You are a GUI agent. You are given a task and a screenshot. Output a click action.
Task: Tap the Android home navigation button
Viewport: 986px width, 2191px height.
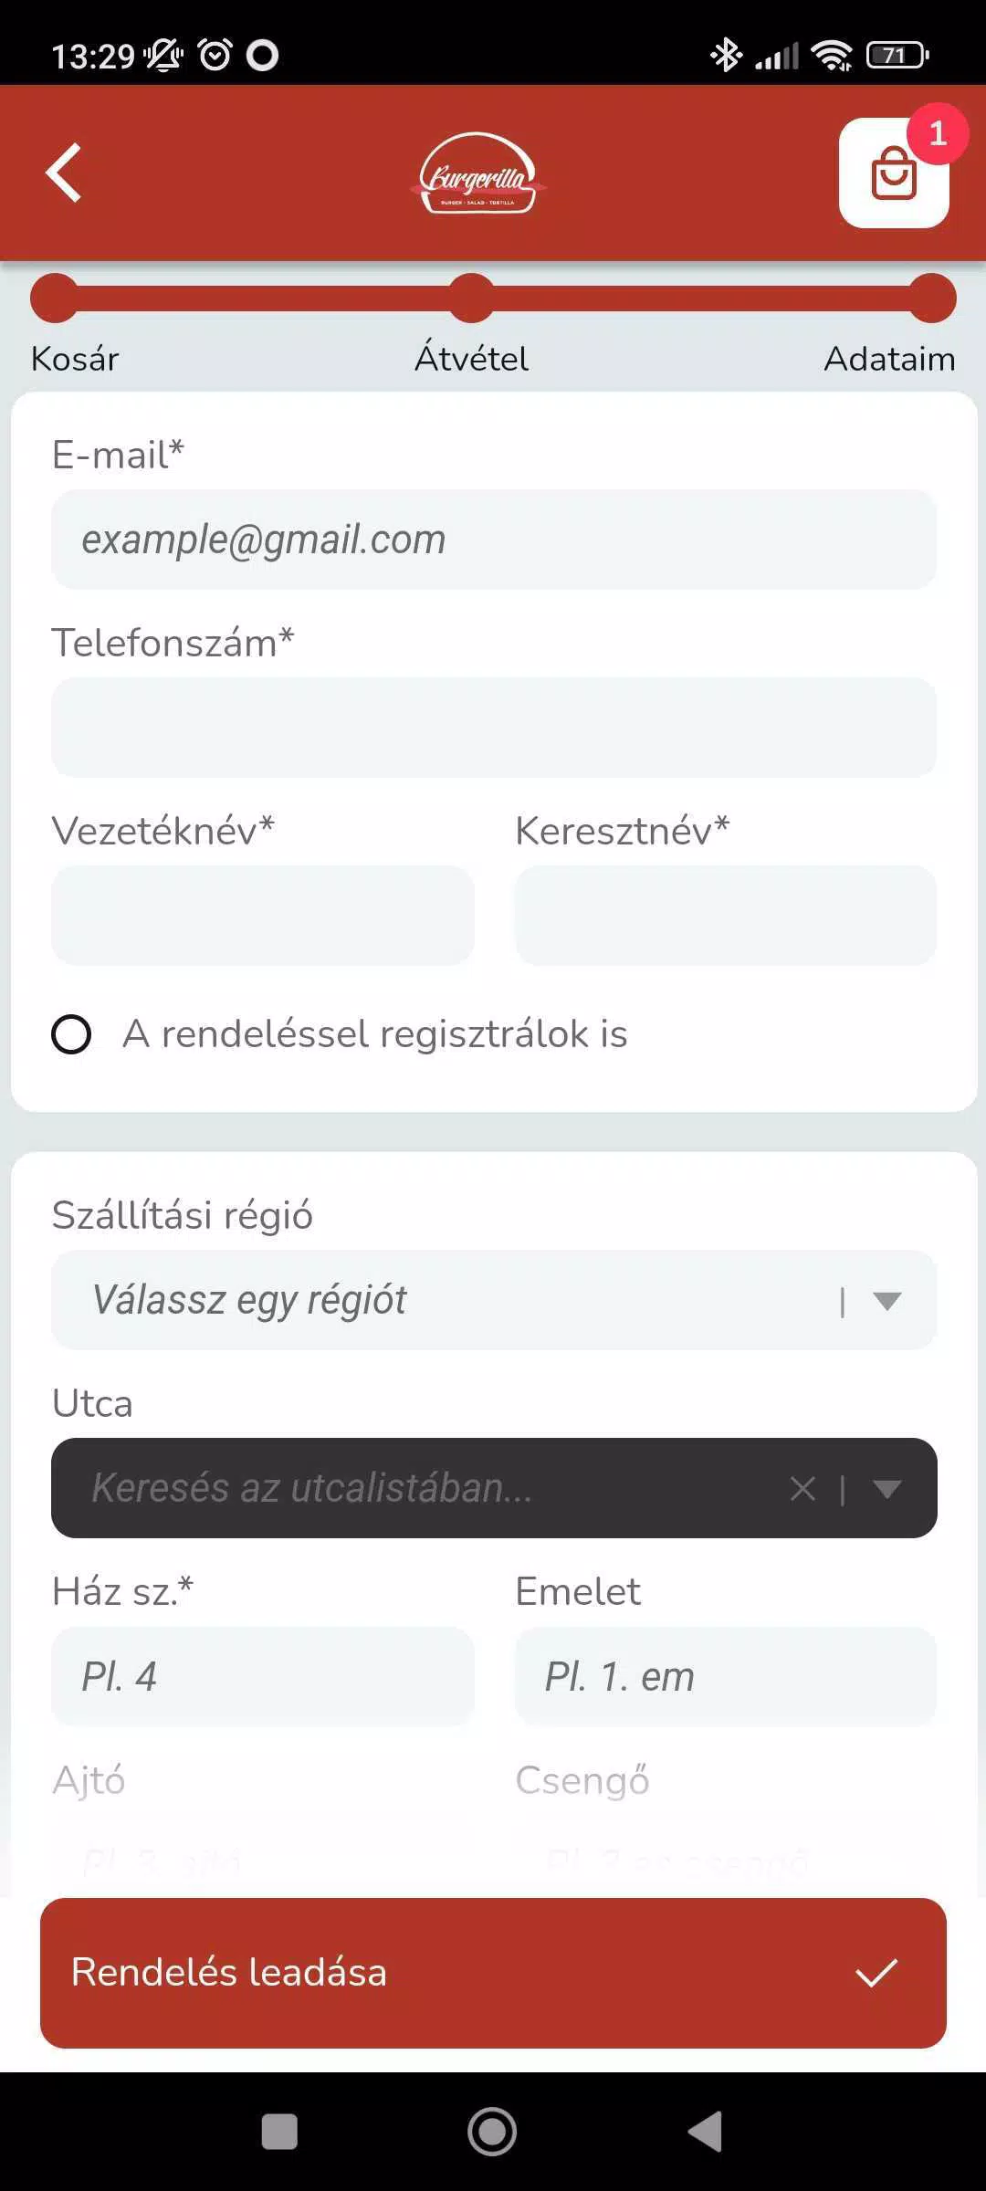(492, 2132)
